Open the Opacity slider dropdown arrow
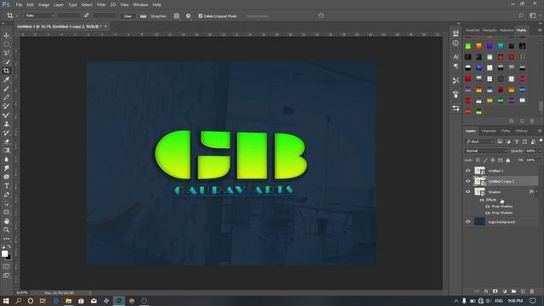The image size is (544, 306). tap(540, 151)
